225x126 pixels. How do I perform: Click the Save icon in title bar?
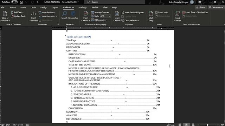pos(21,2)
